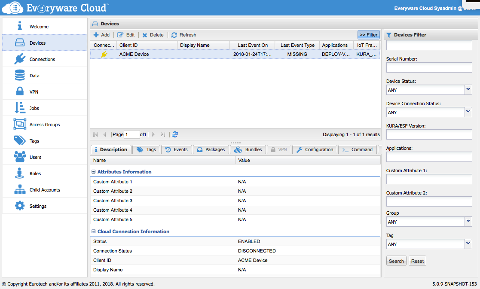Collapse the Attributes Information section

pos(94,172)
